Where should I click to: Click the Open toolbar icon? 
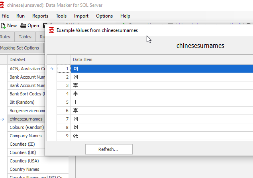(23, 26)
